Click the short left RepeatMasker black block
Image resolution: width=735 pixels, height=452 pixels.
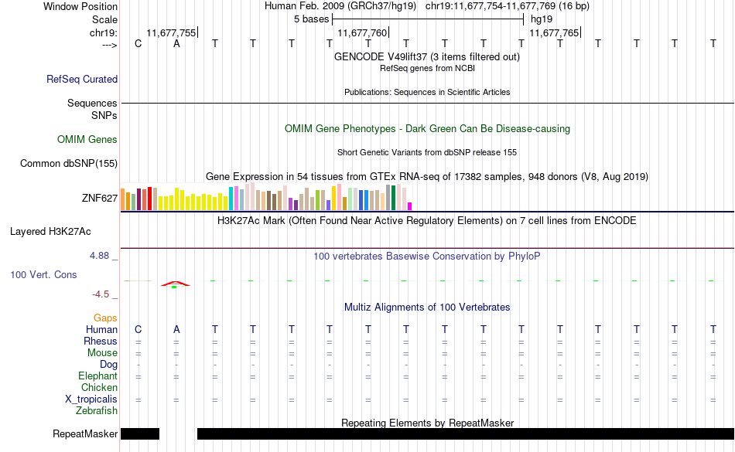pyautogui.click(x=140, y=433)
